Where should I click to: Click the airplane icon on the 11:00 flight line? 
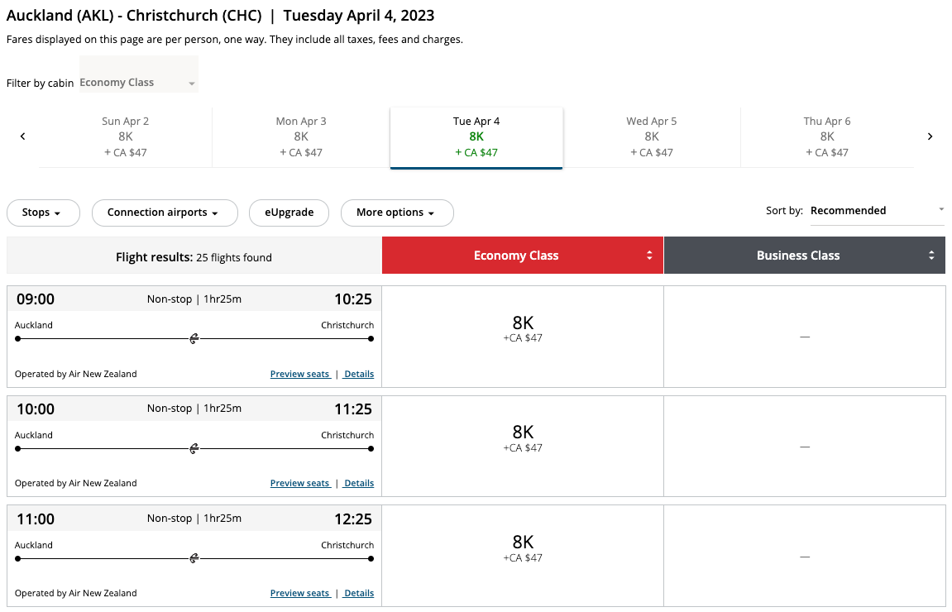pyautogui.click(x=194, y=558)
